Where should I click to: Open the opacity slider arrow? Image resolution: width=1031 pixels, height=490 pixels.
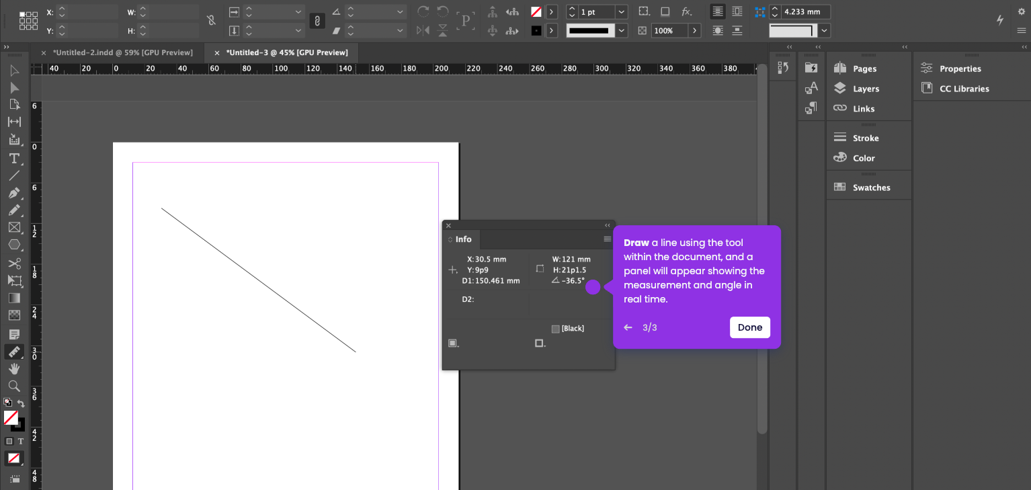(695, 30)
